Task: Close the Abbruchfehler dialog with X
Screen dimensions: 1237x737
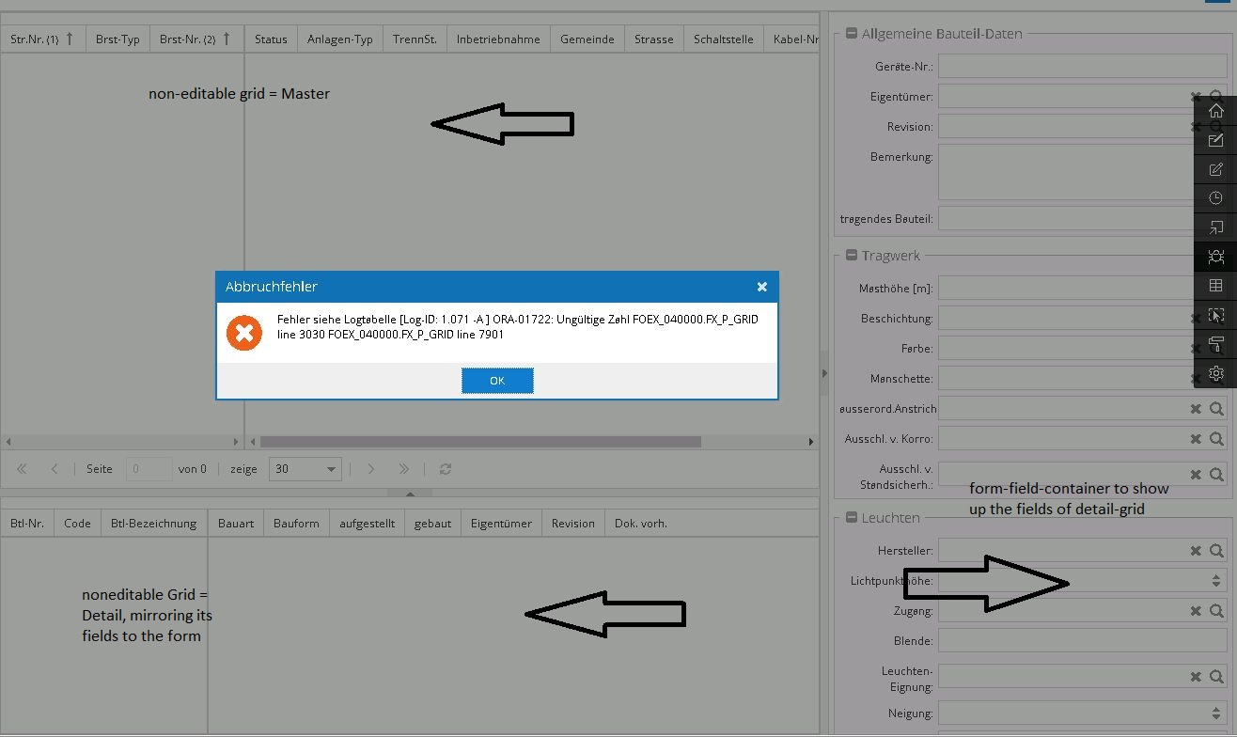Action: (762, 287)
